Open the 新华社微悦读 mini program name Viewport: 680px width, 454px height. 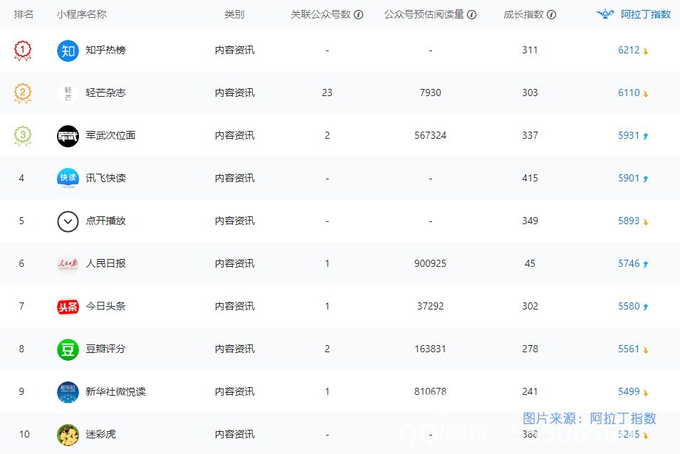coord(116,391)
